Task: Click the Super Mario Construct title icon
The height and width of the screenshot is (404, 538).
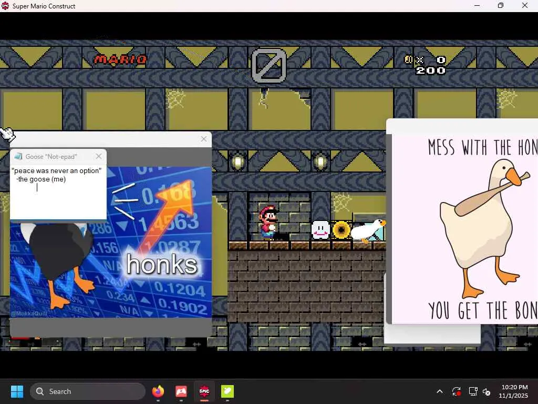Action: point(5,6)
